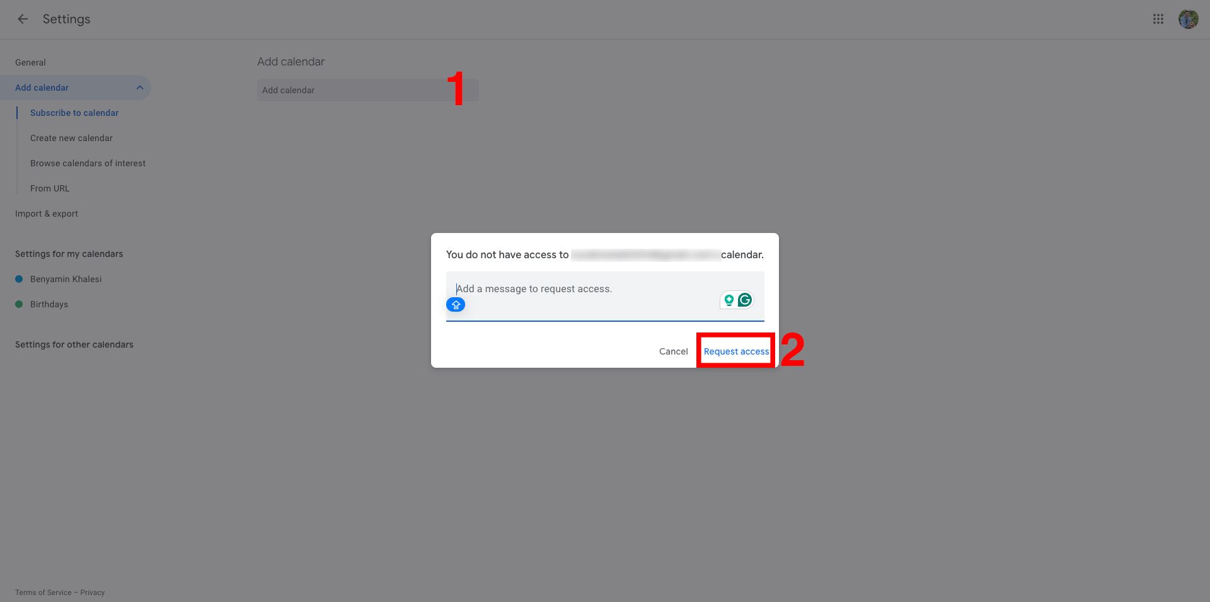Viewport: 1210px width, 602px height.
Task: Click the profile avatar picture
Action: coord(1189,19)
